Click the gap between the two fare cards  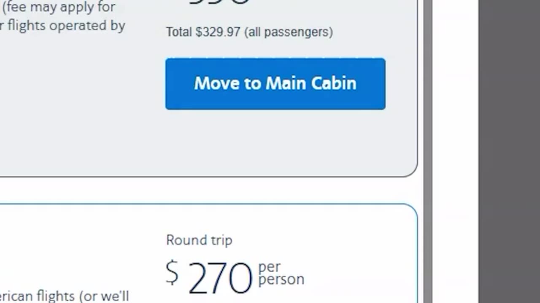point(211,190)
